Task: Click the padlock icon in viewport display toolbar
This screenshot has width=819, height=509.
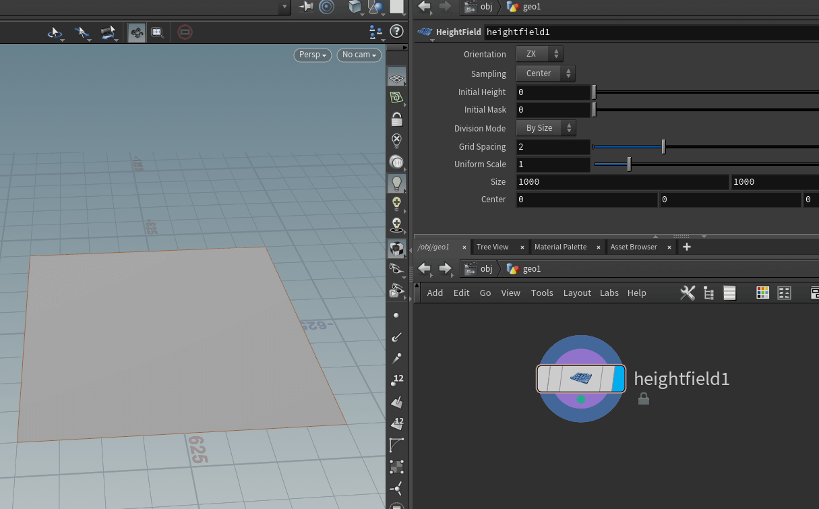Action: pyautogui.click(x=397, y=120)
